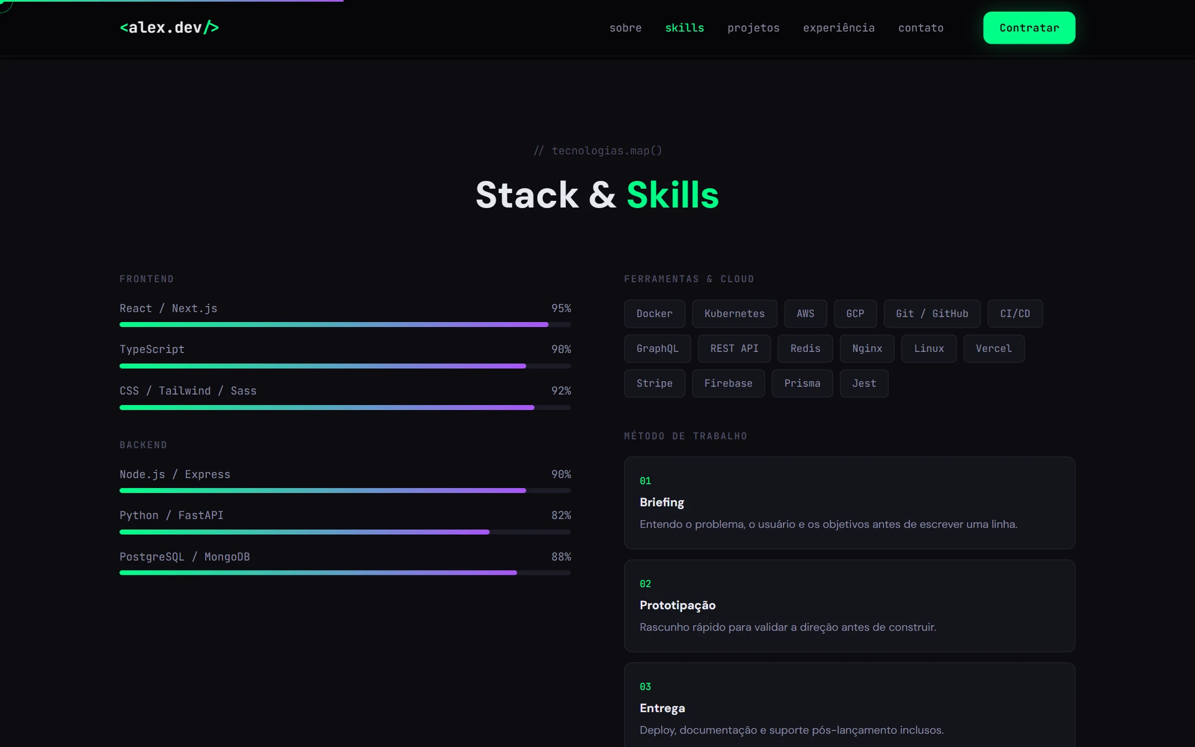Select the Docker tag
The image size is (1195, 747).
click(x=654, y=314)
